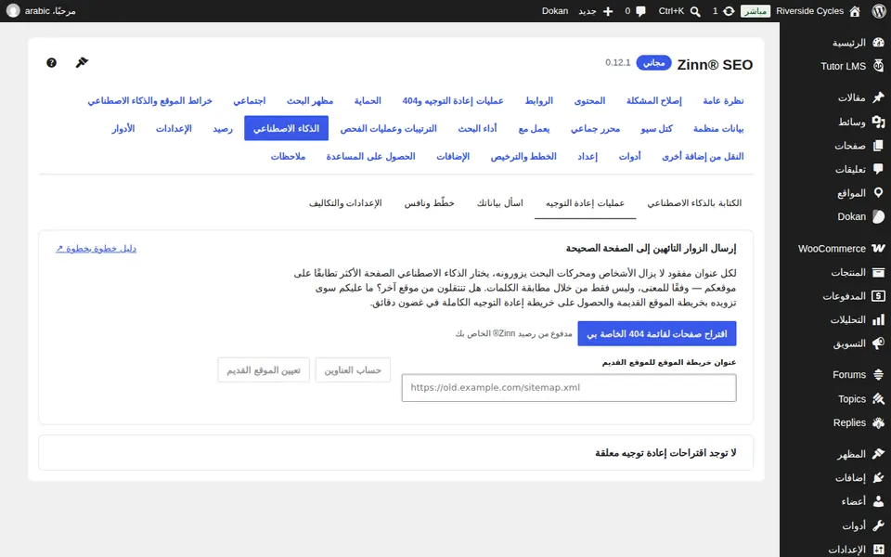Click the WooCommerce logo icon in sidebar
The width and height of the screenshot is (891, 557).
[x=878, y=249]
